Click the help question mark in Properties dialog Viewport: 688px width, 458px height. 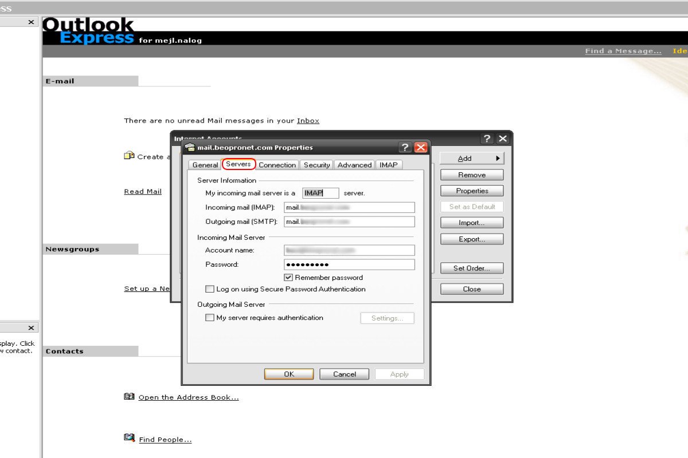click(405, 147)
